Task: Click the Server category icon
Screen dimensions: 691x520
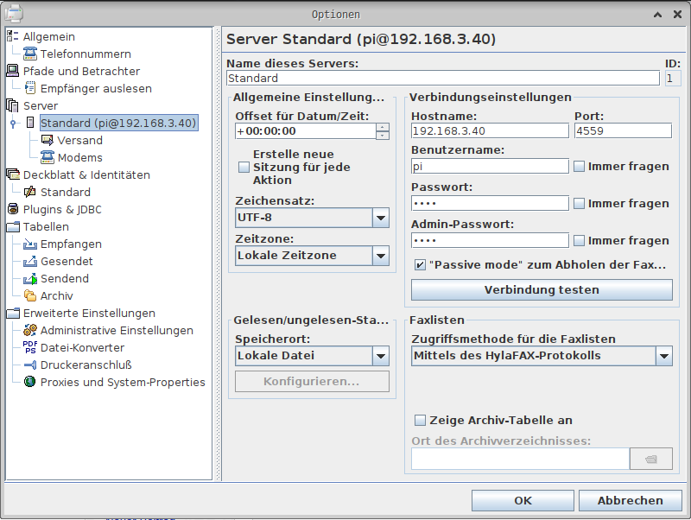Action: click(x=13, y=105)
